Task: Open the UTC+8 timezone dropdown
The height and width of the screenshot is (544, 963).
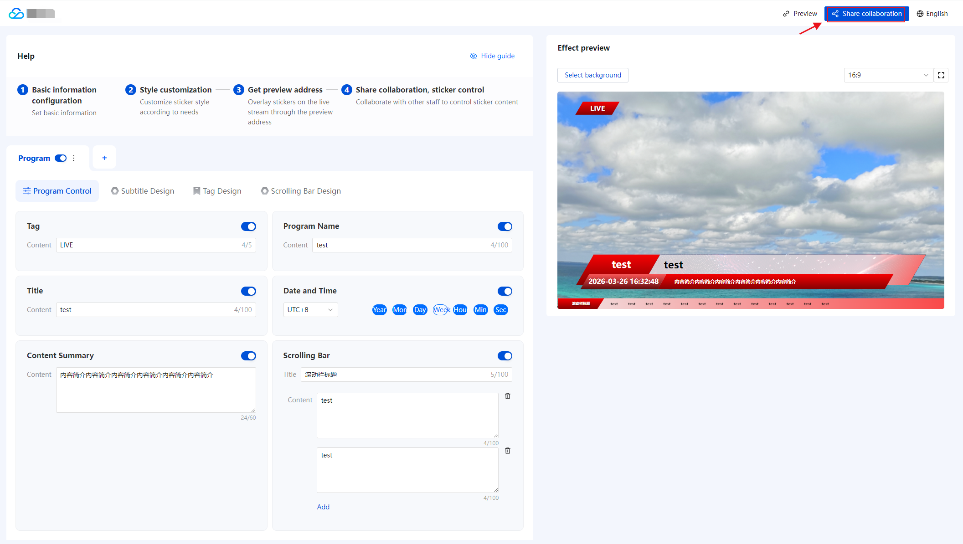Action: (310, 310)
